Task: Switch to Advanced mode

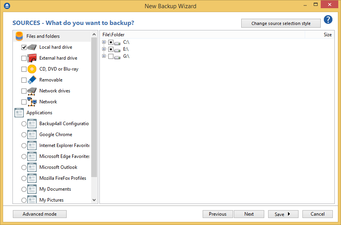Action: (39, 214)
